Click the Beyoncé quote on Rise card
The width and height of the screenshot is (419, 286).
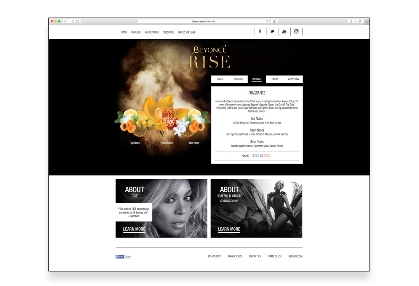tap(134, 212)
